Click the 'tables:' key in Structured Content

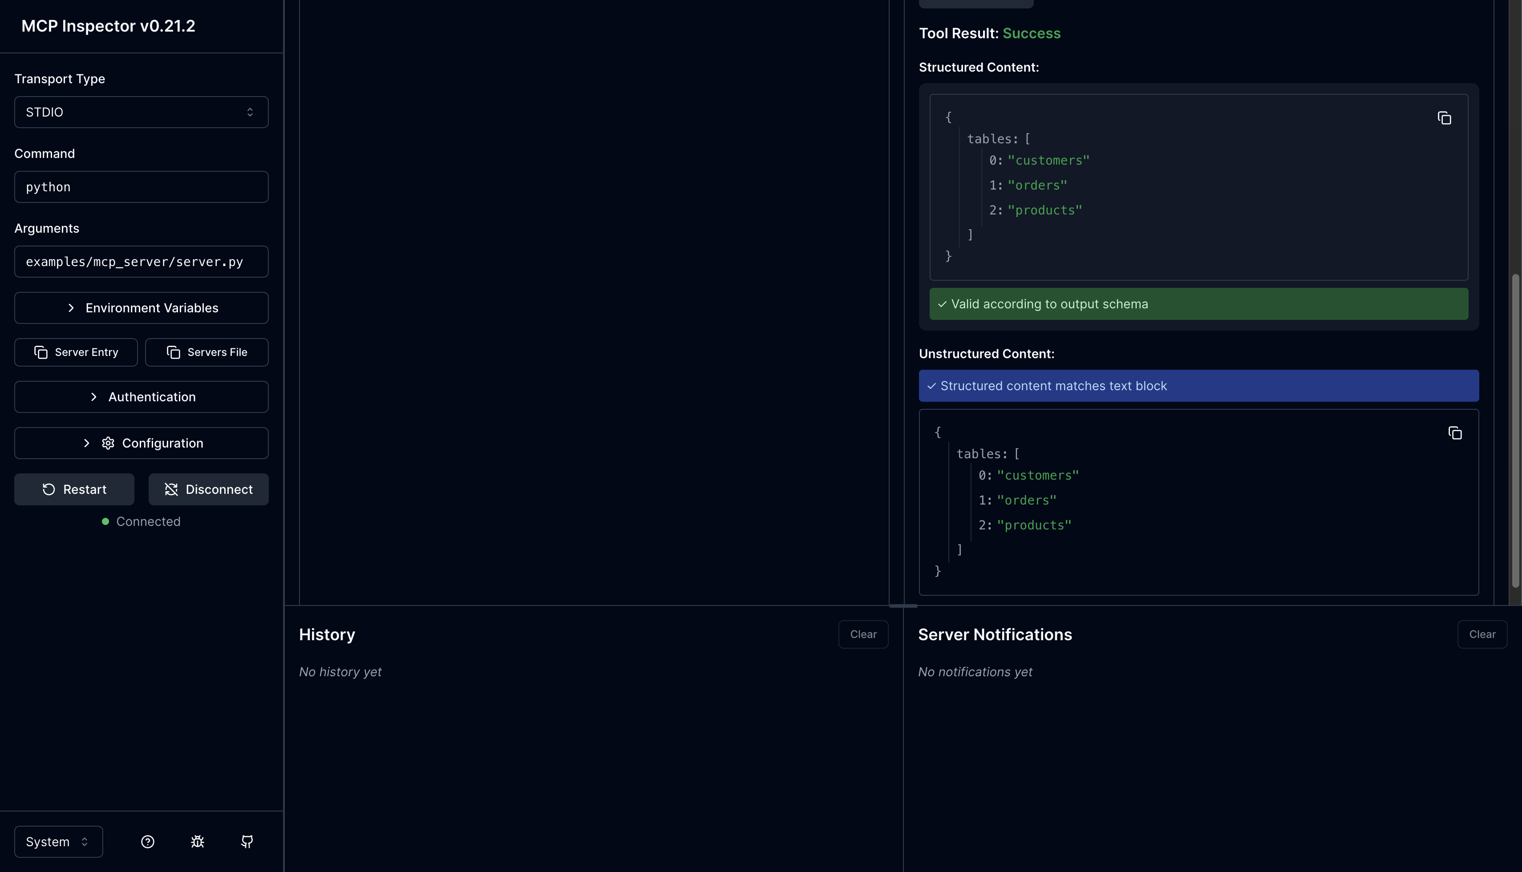click(x=992, y=139)
